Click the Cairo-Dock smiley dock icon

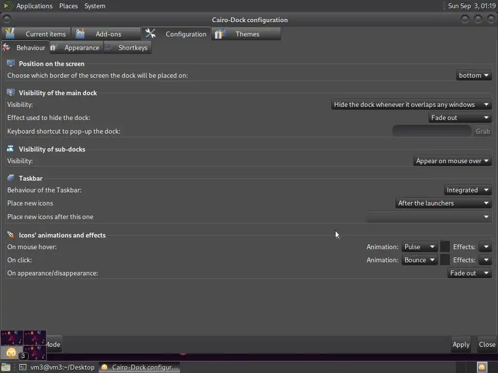(11, 353)
